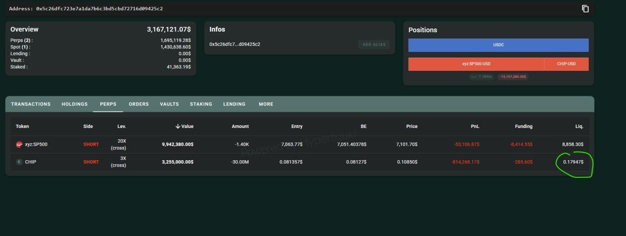Expand the More menu
The height and width of the screenshot is (236, 626).
(x=266, y=104)
